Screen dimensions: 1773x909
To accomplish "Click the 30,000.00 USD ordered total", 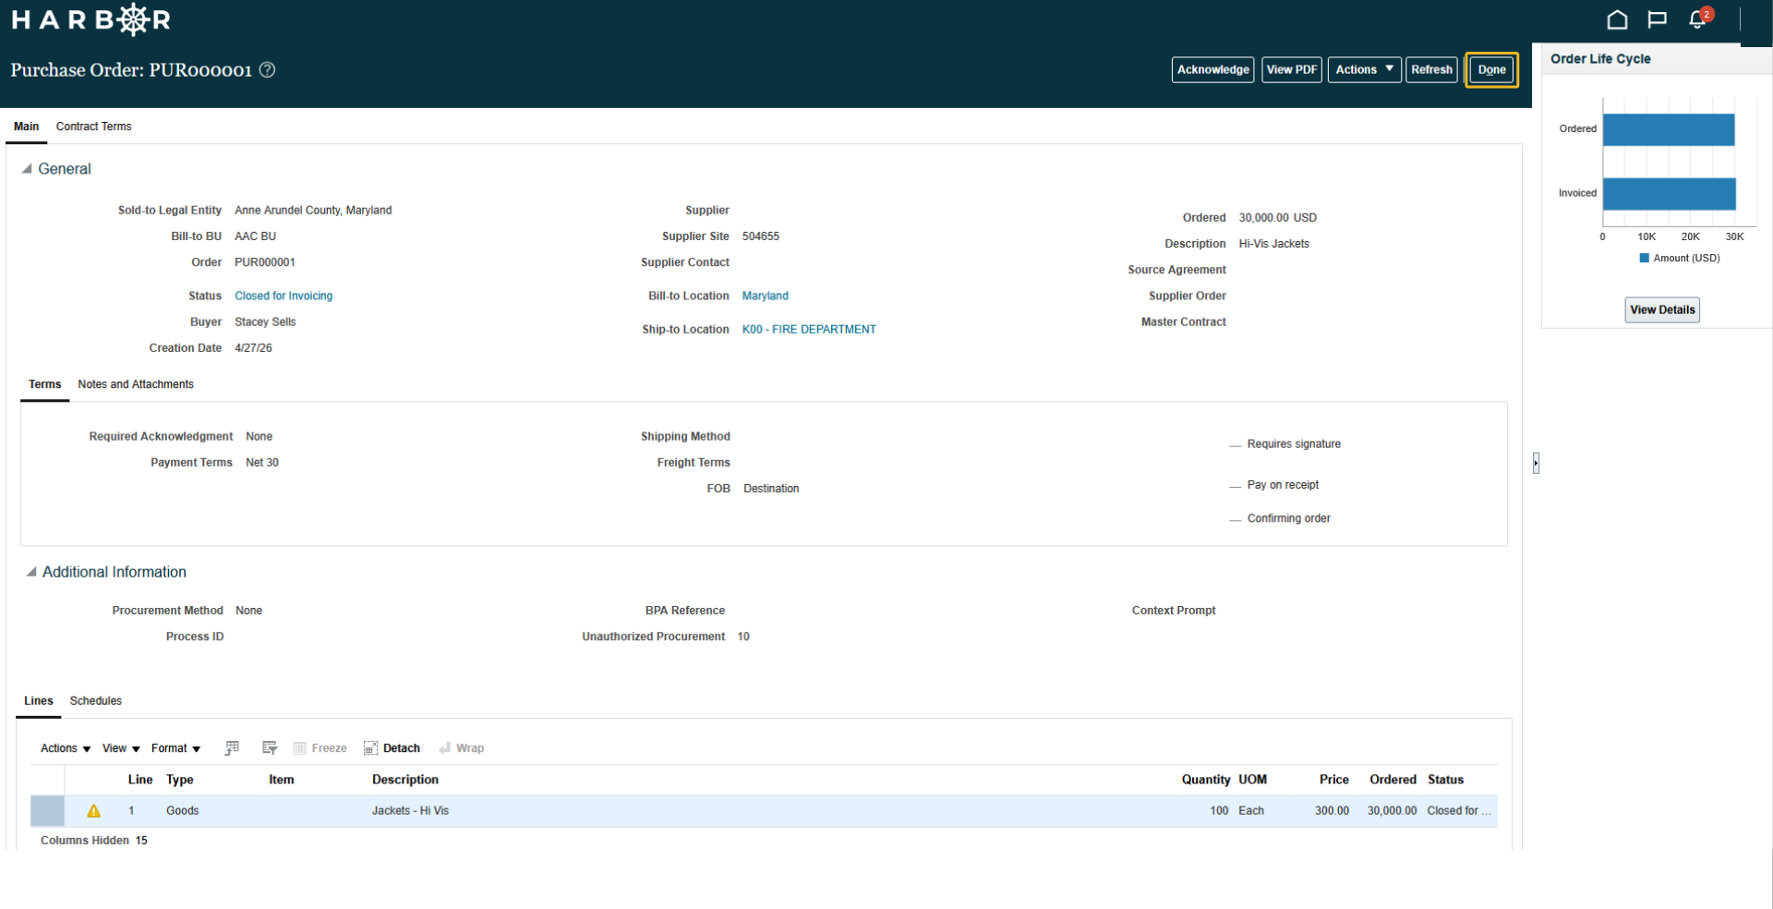I will click(1278, 218).
